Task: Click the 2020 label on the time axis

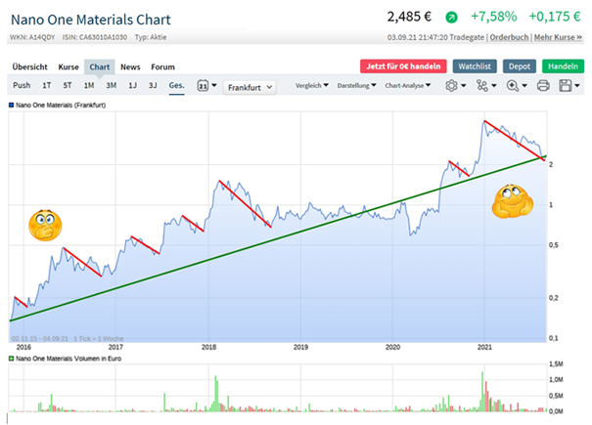Action: pos(392,347)
